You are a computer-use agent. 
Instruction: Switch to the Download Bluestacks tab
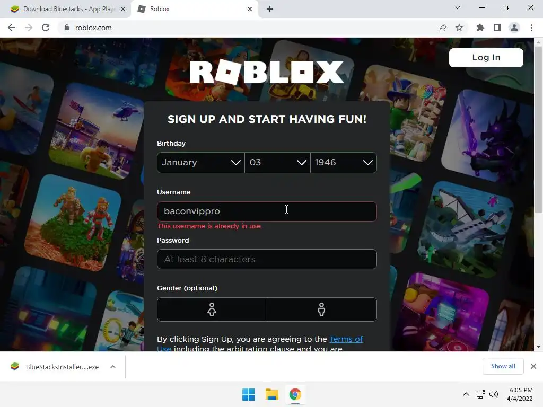(x=65, y=9)
